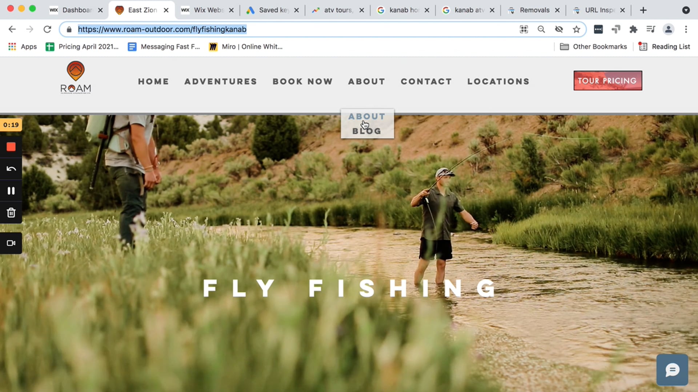
Task: Click the screen recording camera icon
Action: [11, 243]
